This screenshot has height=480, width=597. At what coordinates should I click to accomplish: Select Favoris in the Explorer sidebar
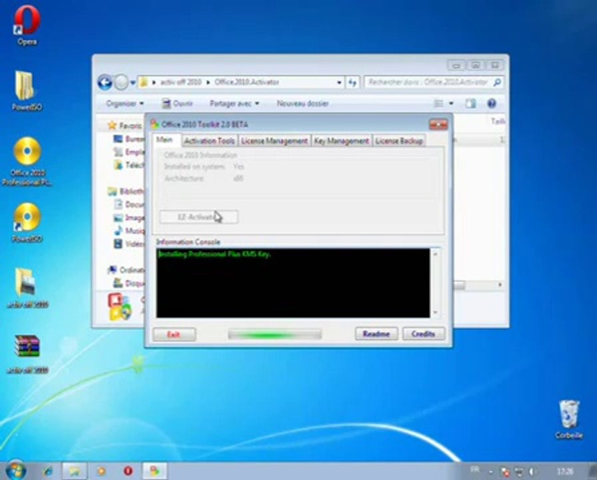click(x=125, y=125)
